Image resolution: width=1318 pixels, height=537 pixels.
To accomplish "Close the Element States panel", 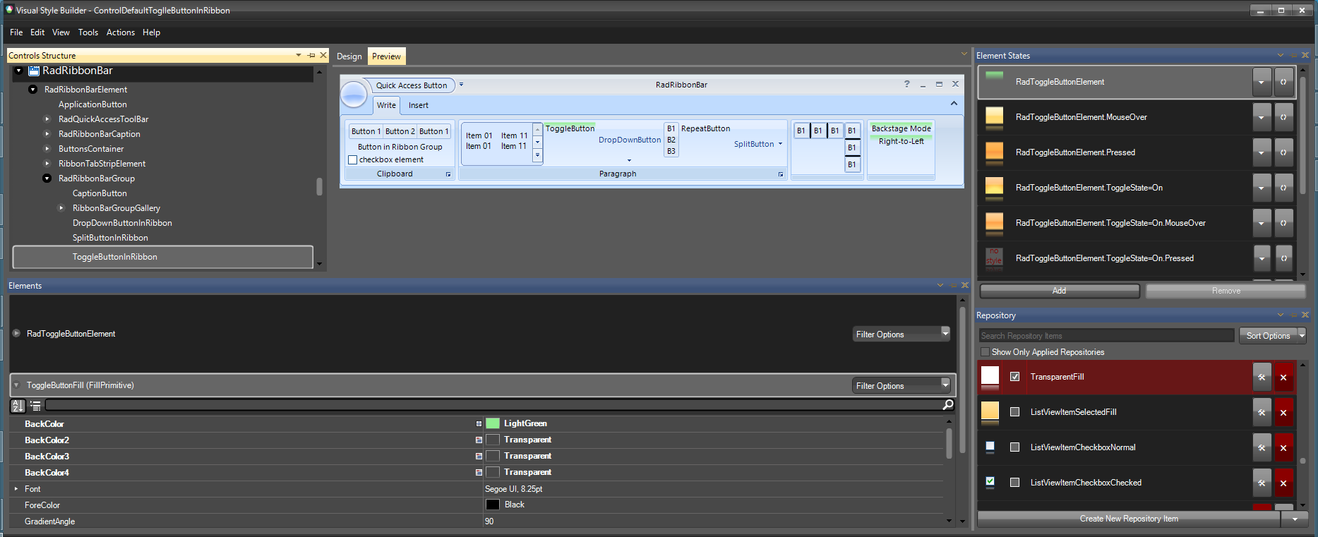I will [1305, 55].
